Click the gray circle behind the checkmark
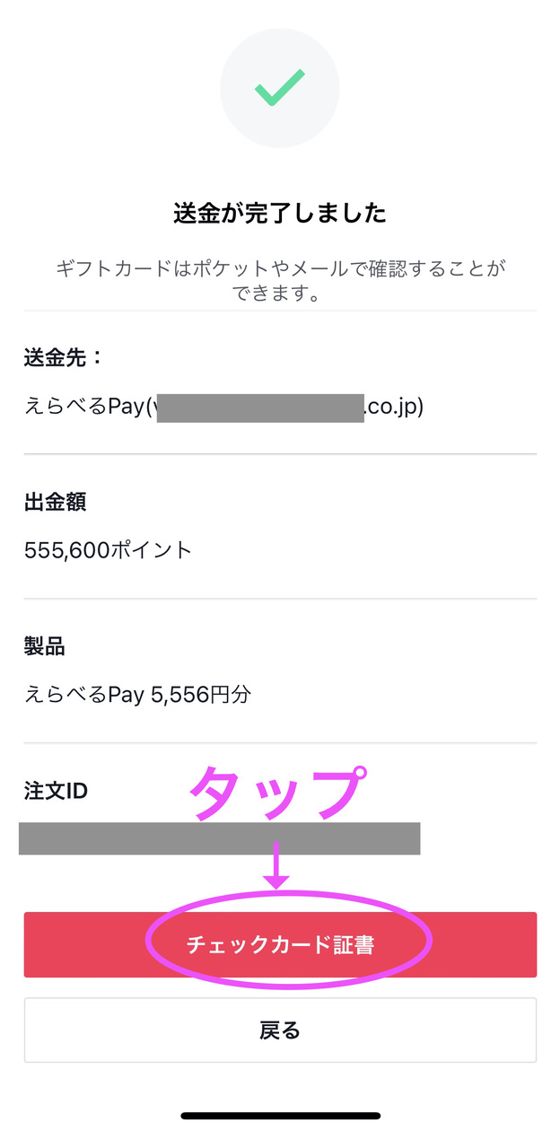 tap(280, 87)
